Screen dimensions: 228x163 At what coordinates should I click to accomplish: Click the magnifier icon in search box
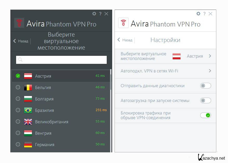(x=20, y=60)
